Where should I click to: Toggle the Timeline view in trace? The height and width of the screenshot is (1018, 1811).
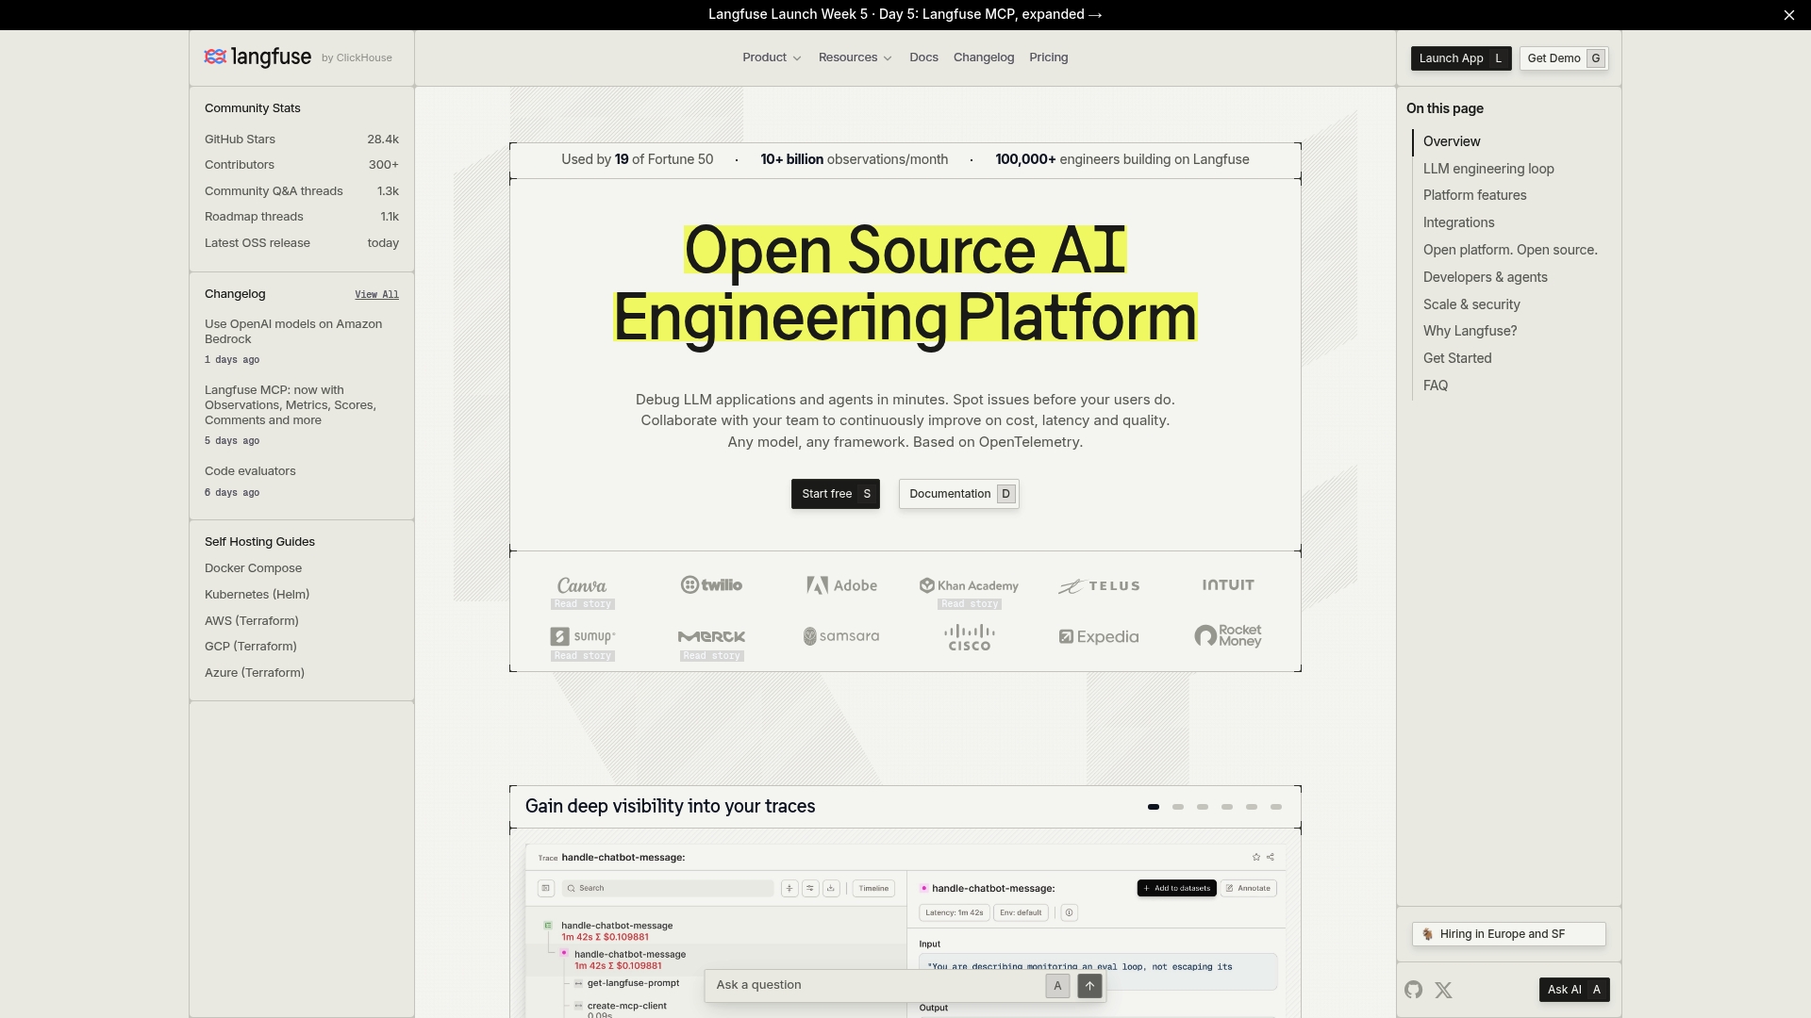[873, 888]
